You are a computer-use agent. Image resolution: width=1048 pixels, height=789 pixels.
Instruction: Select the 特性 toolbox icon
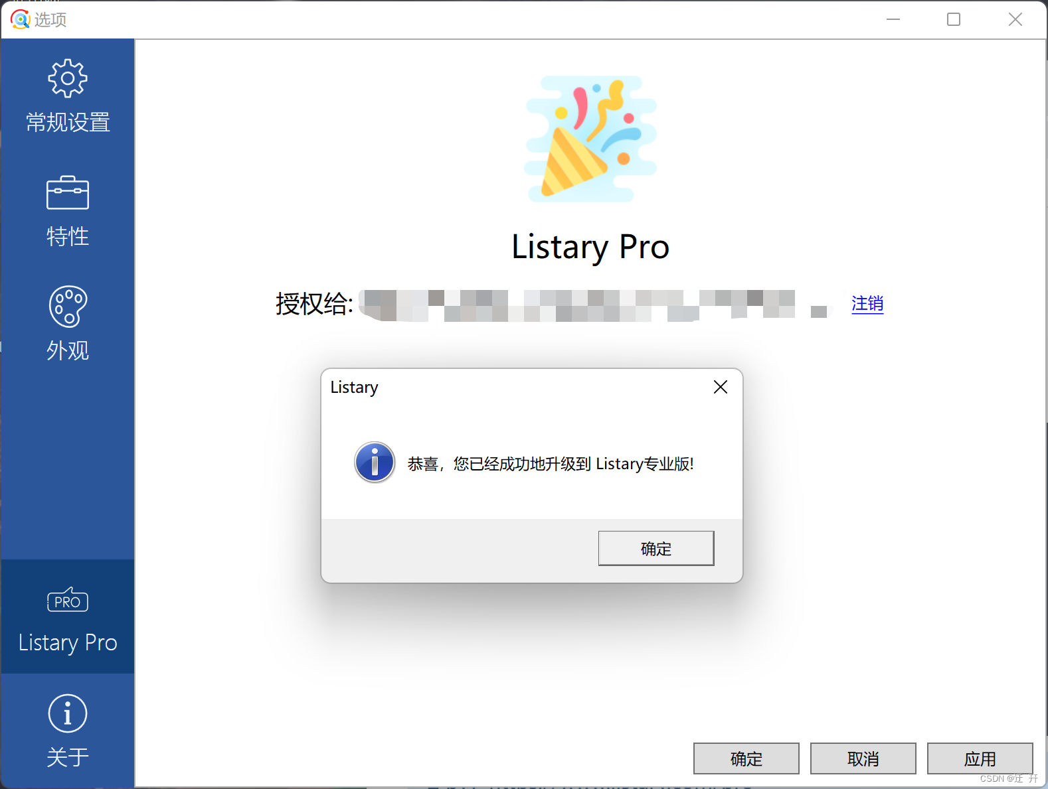coord(67,193)
